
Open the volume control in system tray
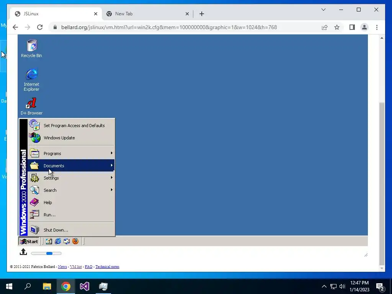pos(342,286)
